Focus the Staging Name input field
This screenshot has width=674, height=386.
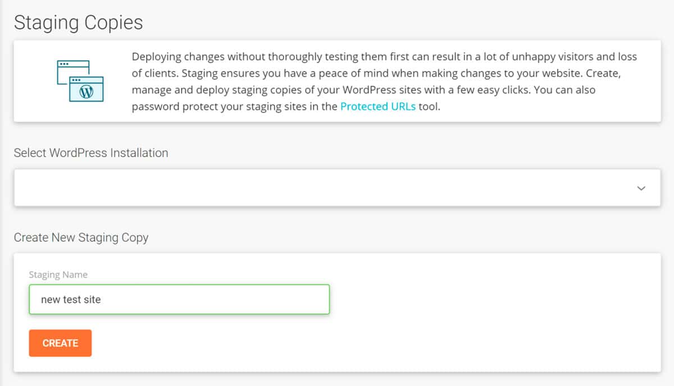coord(179,300)
